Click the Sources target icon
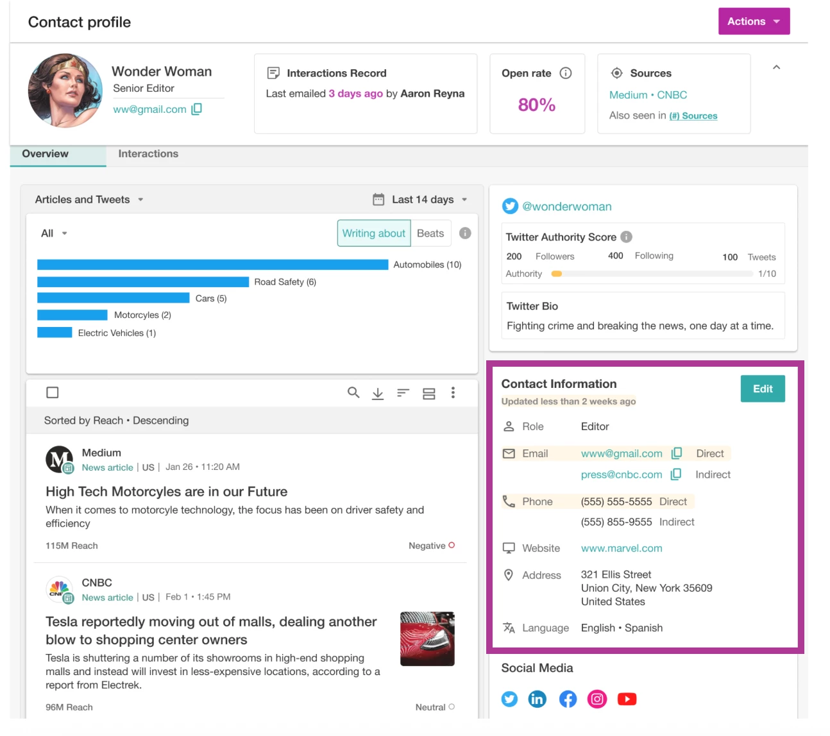The width and height of the screenshot is (830, 736). tap(617, 73)
